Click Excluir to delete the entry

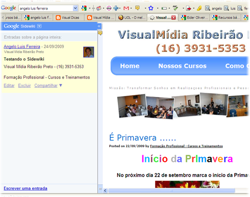tap(24, 85)
